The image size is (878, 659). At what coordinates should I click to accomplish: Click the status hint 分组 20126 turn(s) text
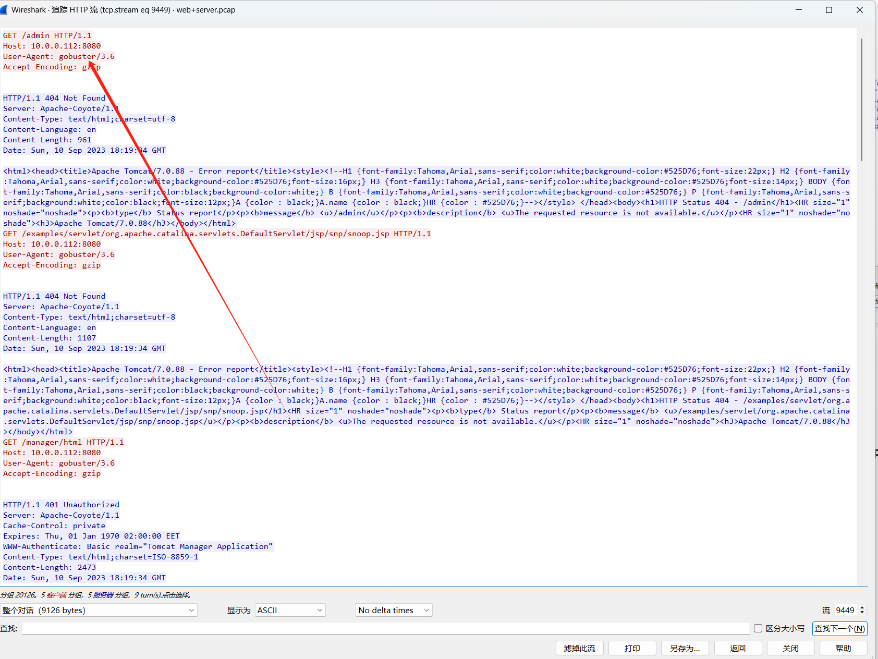(95, 595)
